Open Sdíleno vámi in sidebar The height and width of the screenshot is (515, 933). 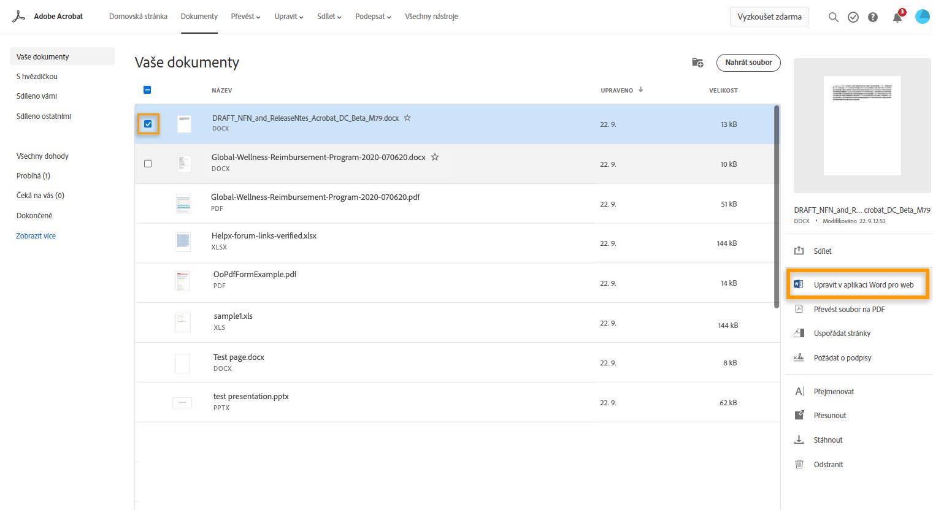[x=37, y=96]
